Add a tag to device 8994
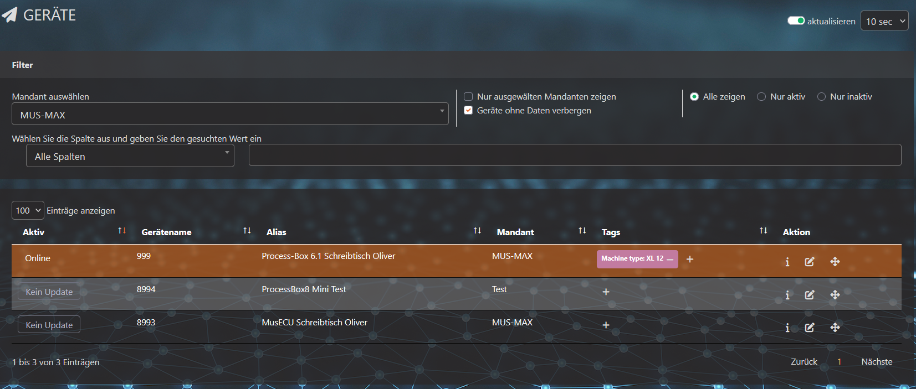The image size is (916, 389). (606, 292)
